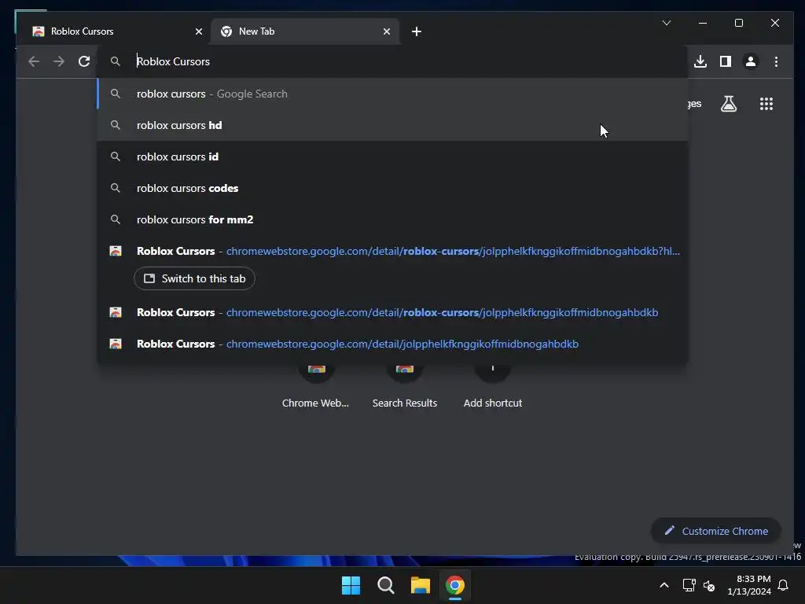Click the favicon of the first Roblox Cursors URL

(116, 251)
